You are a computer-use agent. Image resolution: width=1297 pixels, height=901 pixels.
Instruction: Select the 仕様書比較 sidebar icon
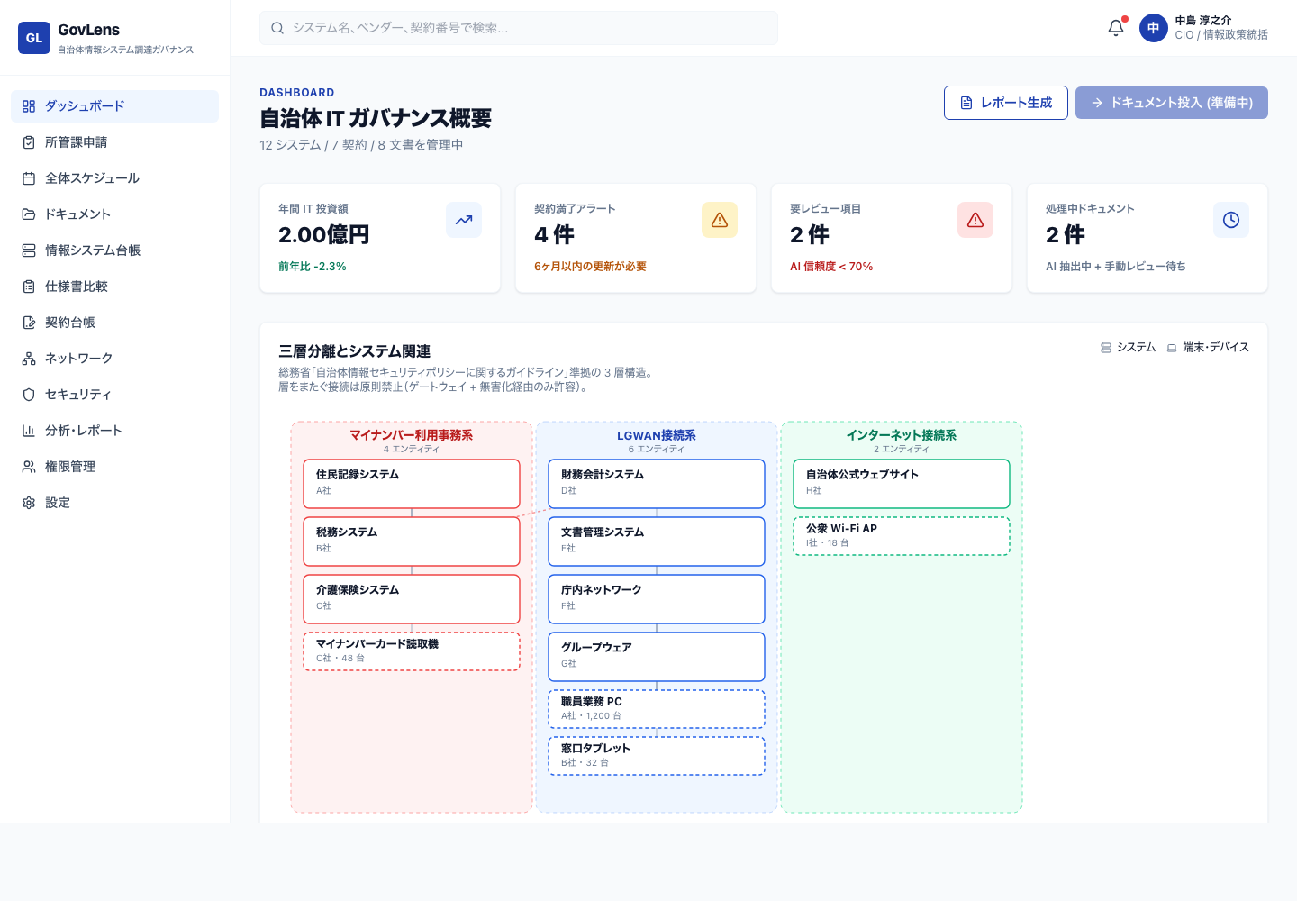28,286
